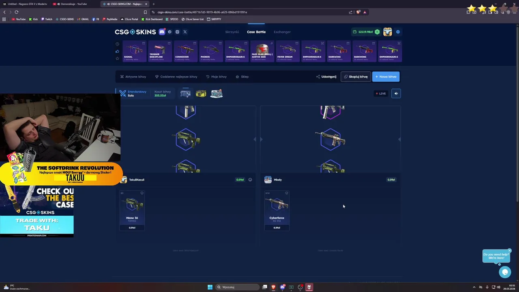Open site settings gear icon

tap(398, 32)
